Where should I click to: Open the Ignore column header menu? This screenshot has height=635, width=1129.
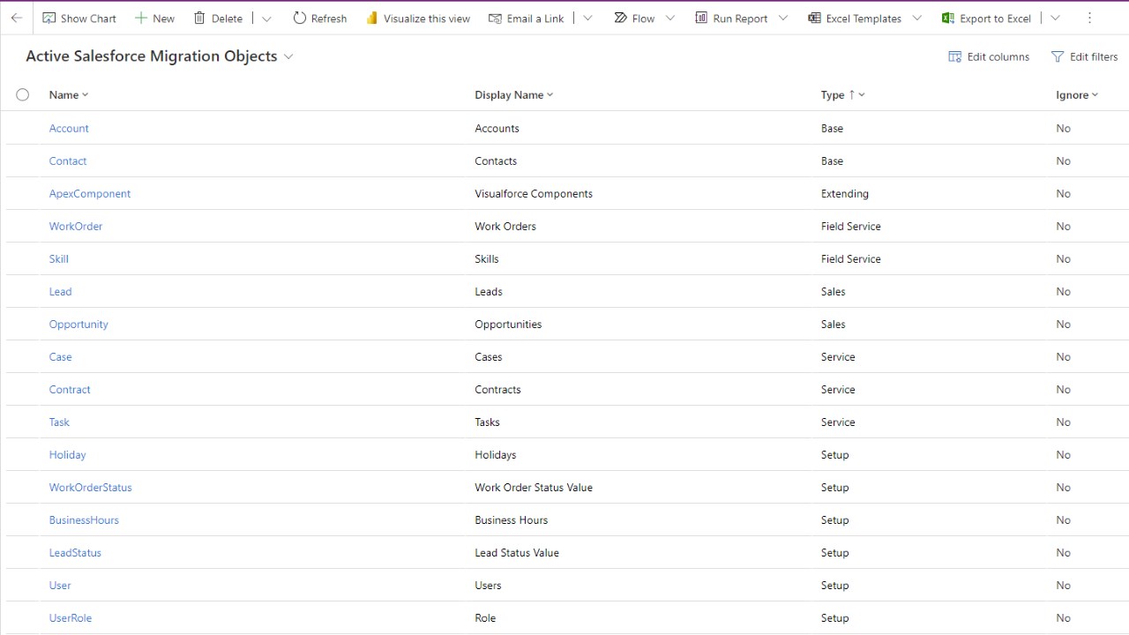(1077, 94)
